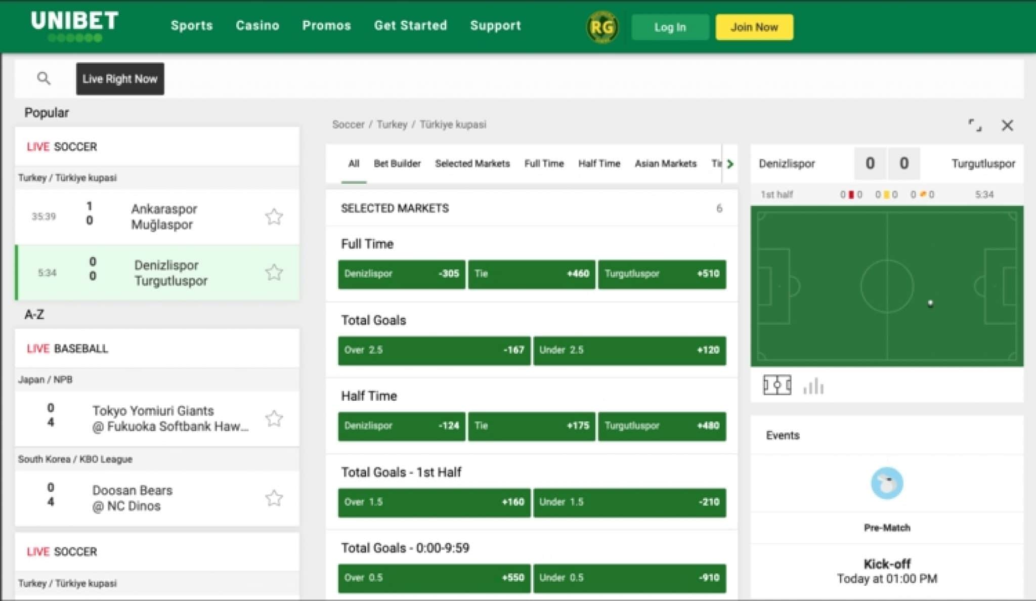Click the Live Right Now button
1036x601 pixels.
[120, 78]
